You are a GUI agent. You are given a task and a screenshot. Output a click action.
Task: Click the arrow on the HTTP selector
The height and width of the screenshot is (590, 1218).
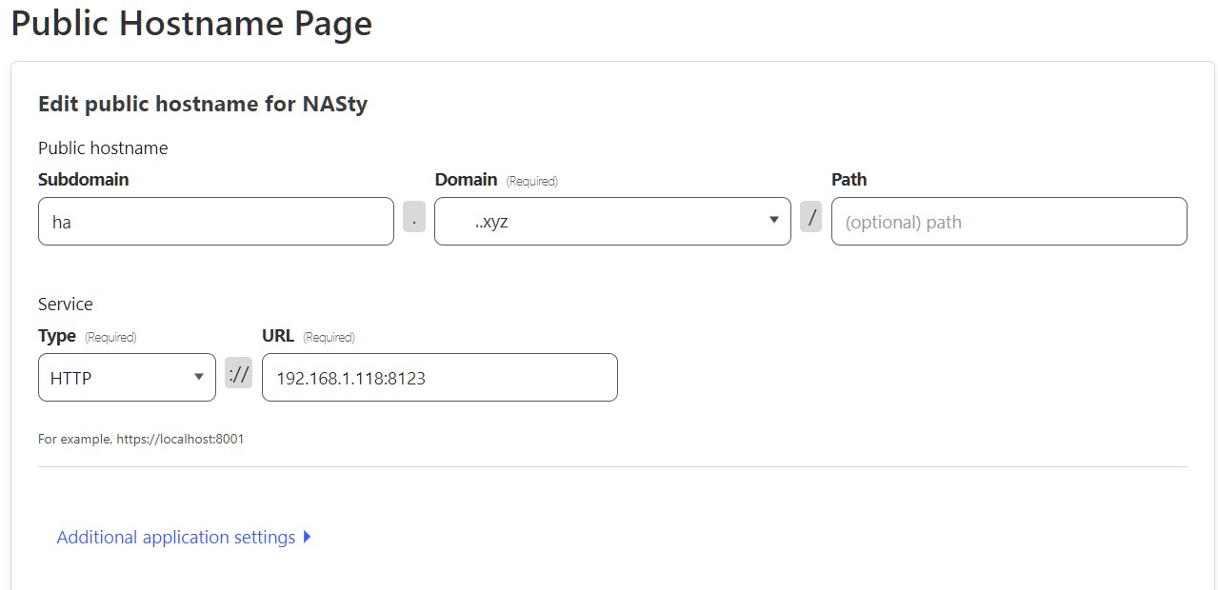(x=198, y=377)
